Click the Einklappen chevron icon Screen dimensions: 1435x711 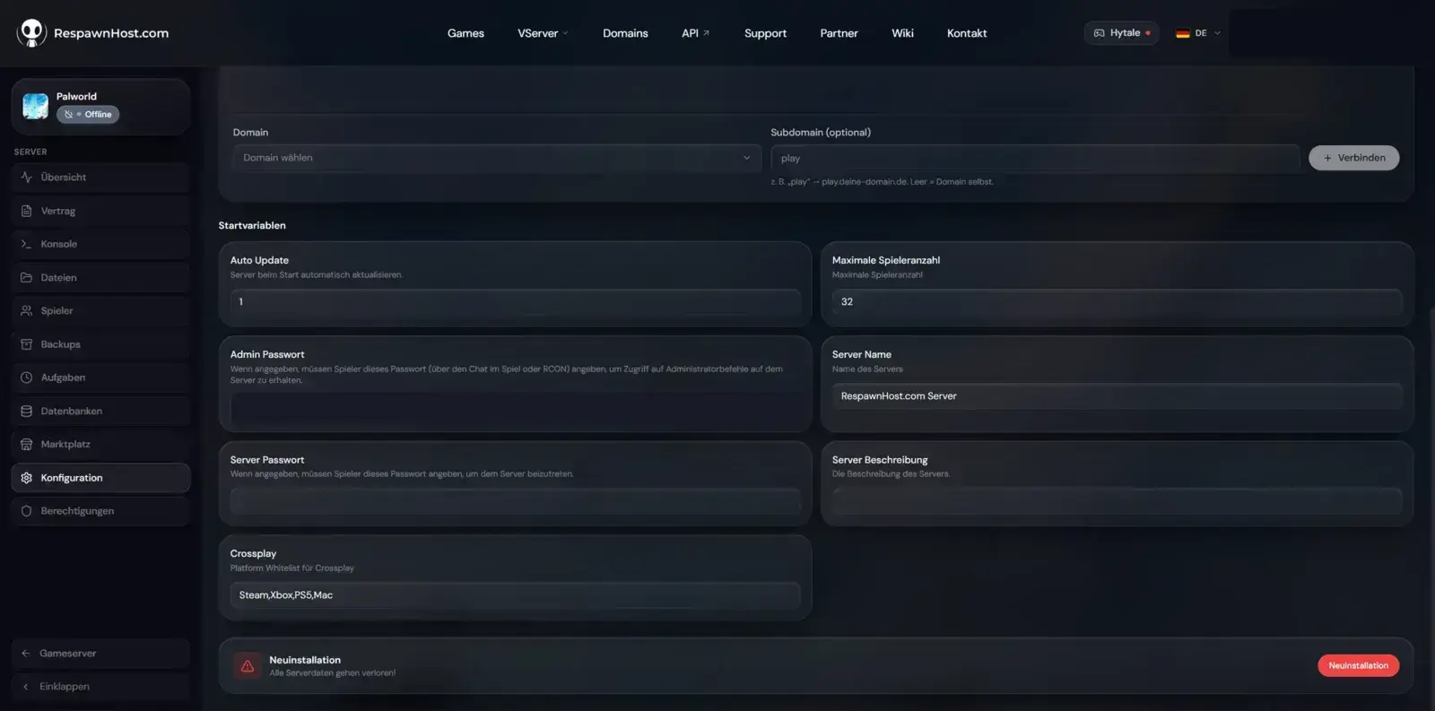click(x=25, y=687)
